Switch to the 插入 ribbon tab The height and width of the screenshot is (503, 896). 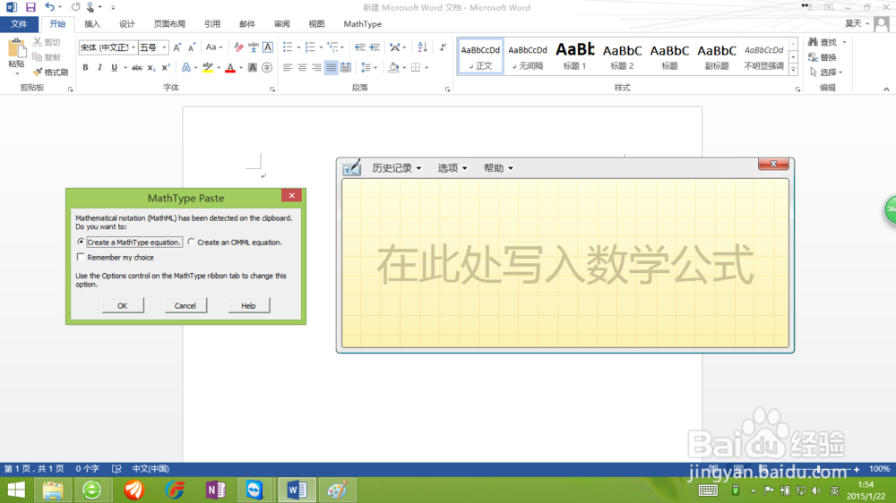click(x=92, y=24)
